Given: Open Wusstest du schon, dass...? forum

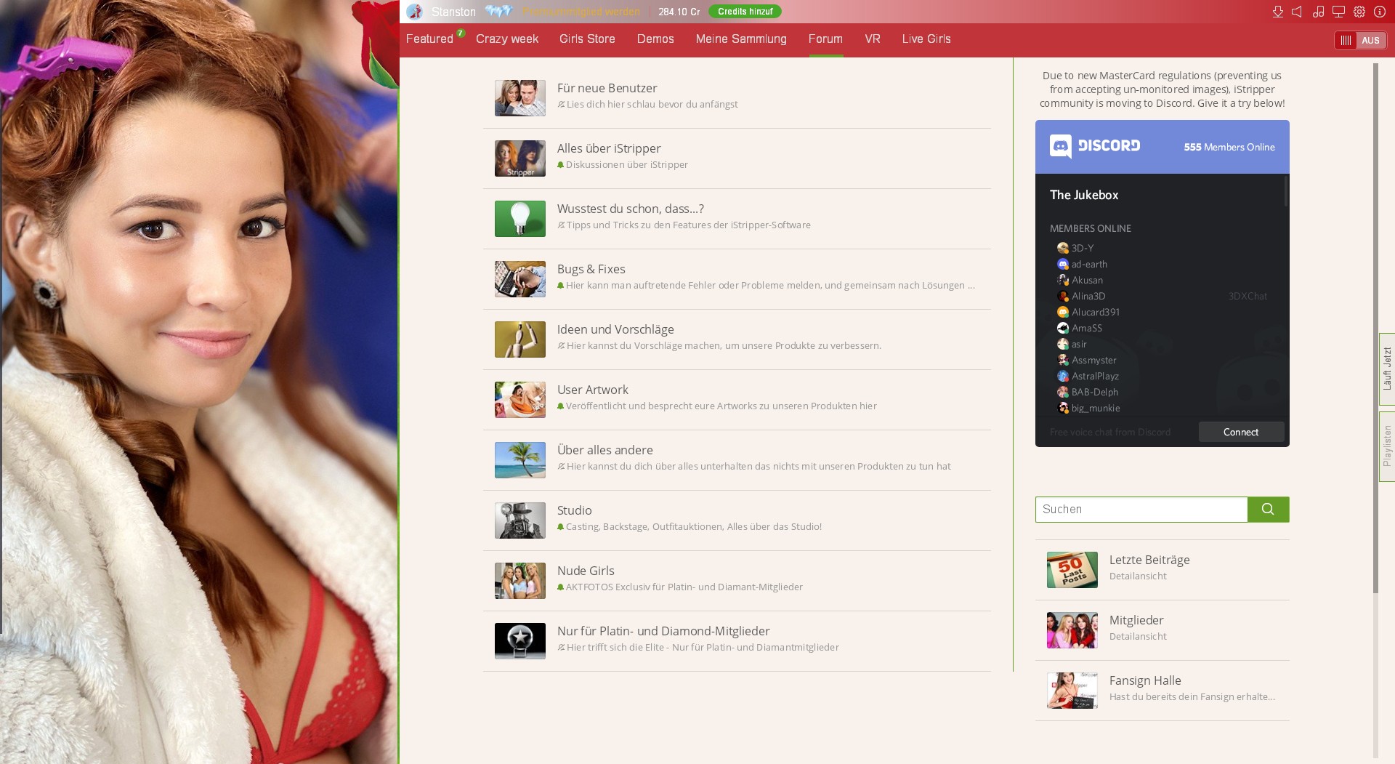Looking at the screenshot, I should 737,219.
